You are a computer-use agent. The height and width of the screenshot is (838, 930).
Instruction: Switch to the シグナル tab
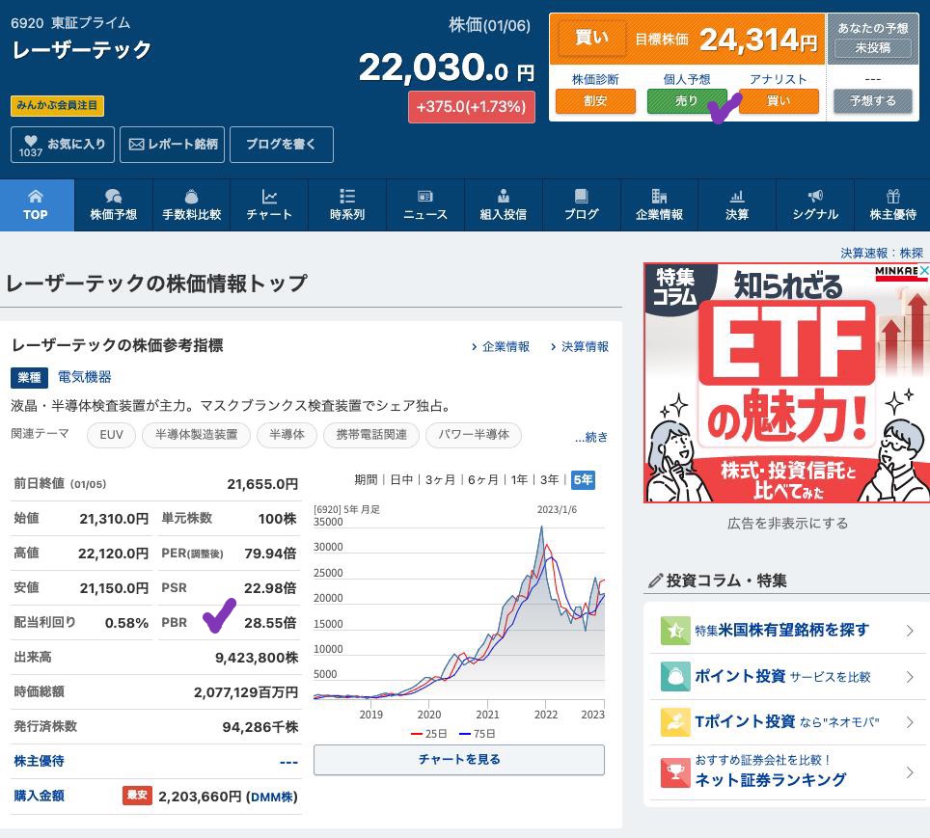815,205
